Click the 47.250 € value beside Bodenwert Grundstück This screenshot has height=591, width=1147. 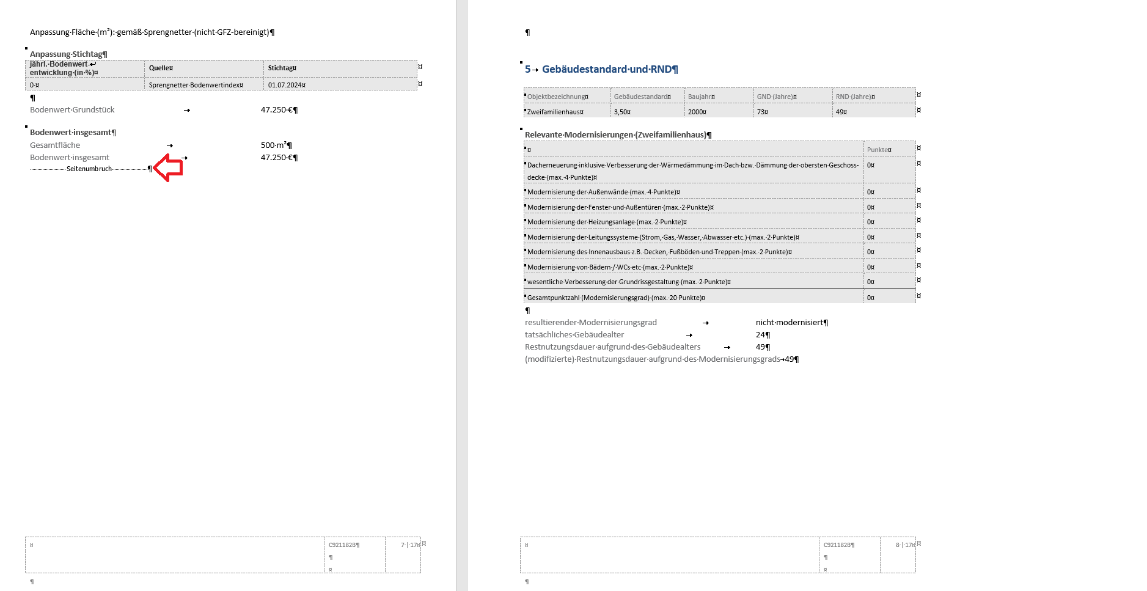pyautogui.click(x=279, y=110)
